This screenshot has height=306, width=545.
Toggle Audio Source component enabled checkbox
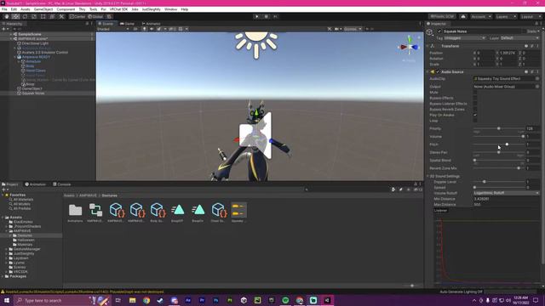coord(438,71)
